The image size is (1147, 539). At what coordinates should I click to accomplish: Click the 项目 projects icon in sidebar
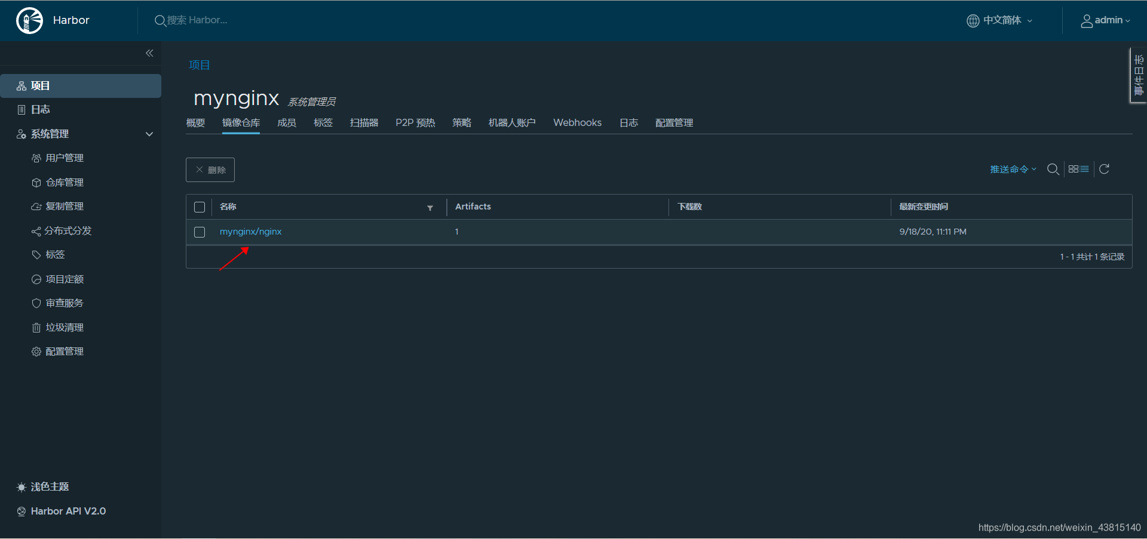pos(22,86)
